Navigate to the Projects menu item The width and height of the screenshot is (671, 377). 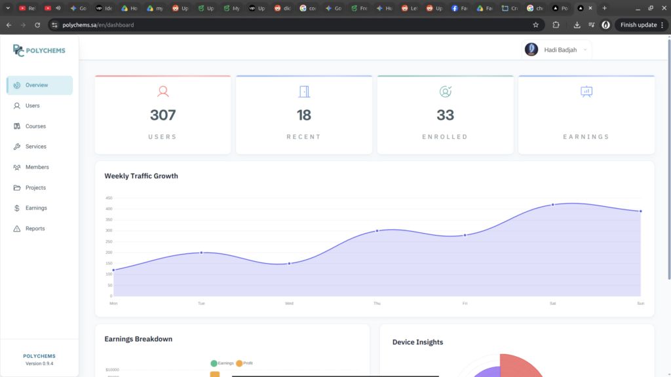tap(39, 188)
